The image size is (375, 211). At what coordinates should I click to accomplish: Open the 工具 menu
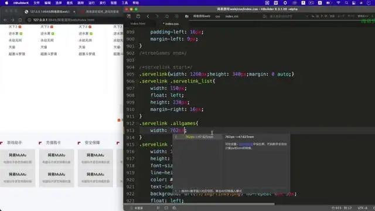tap(125, 3)
